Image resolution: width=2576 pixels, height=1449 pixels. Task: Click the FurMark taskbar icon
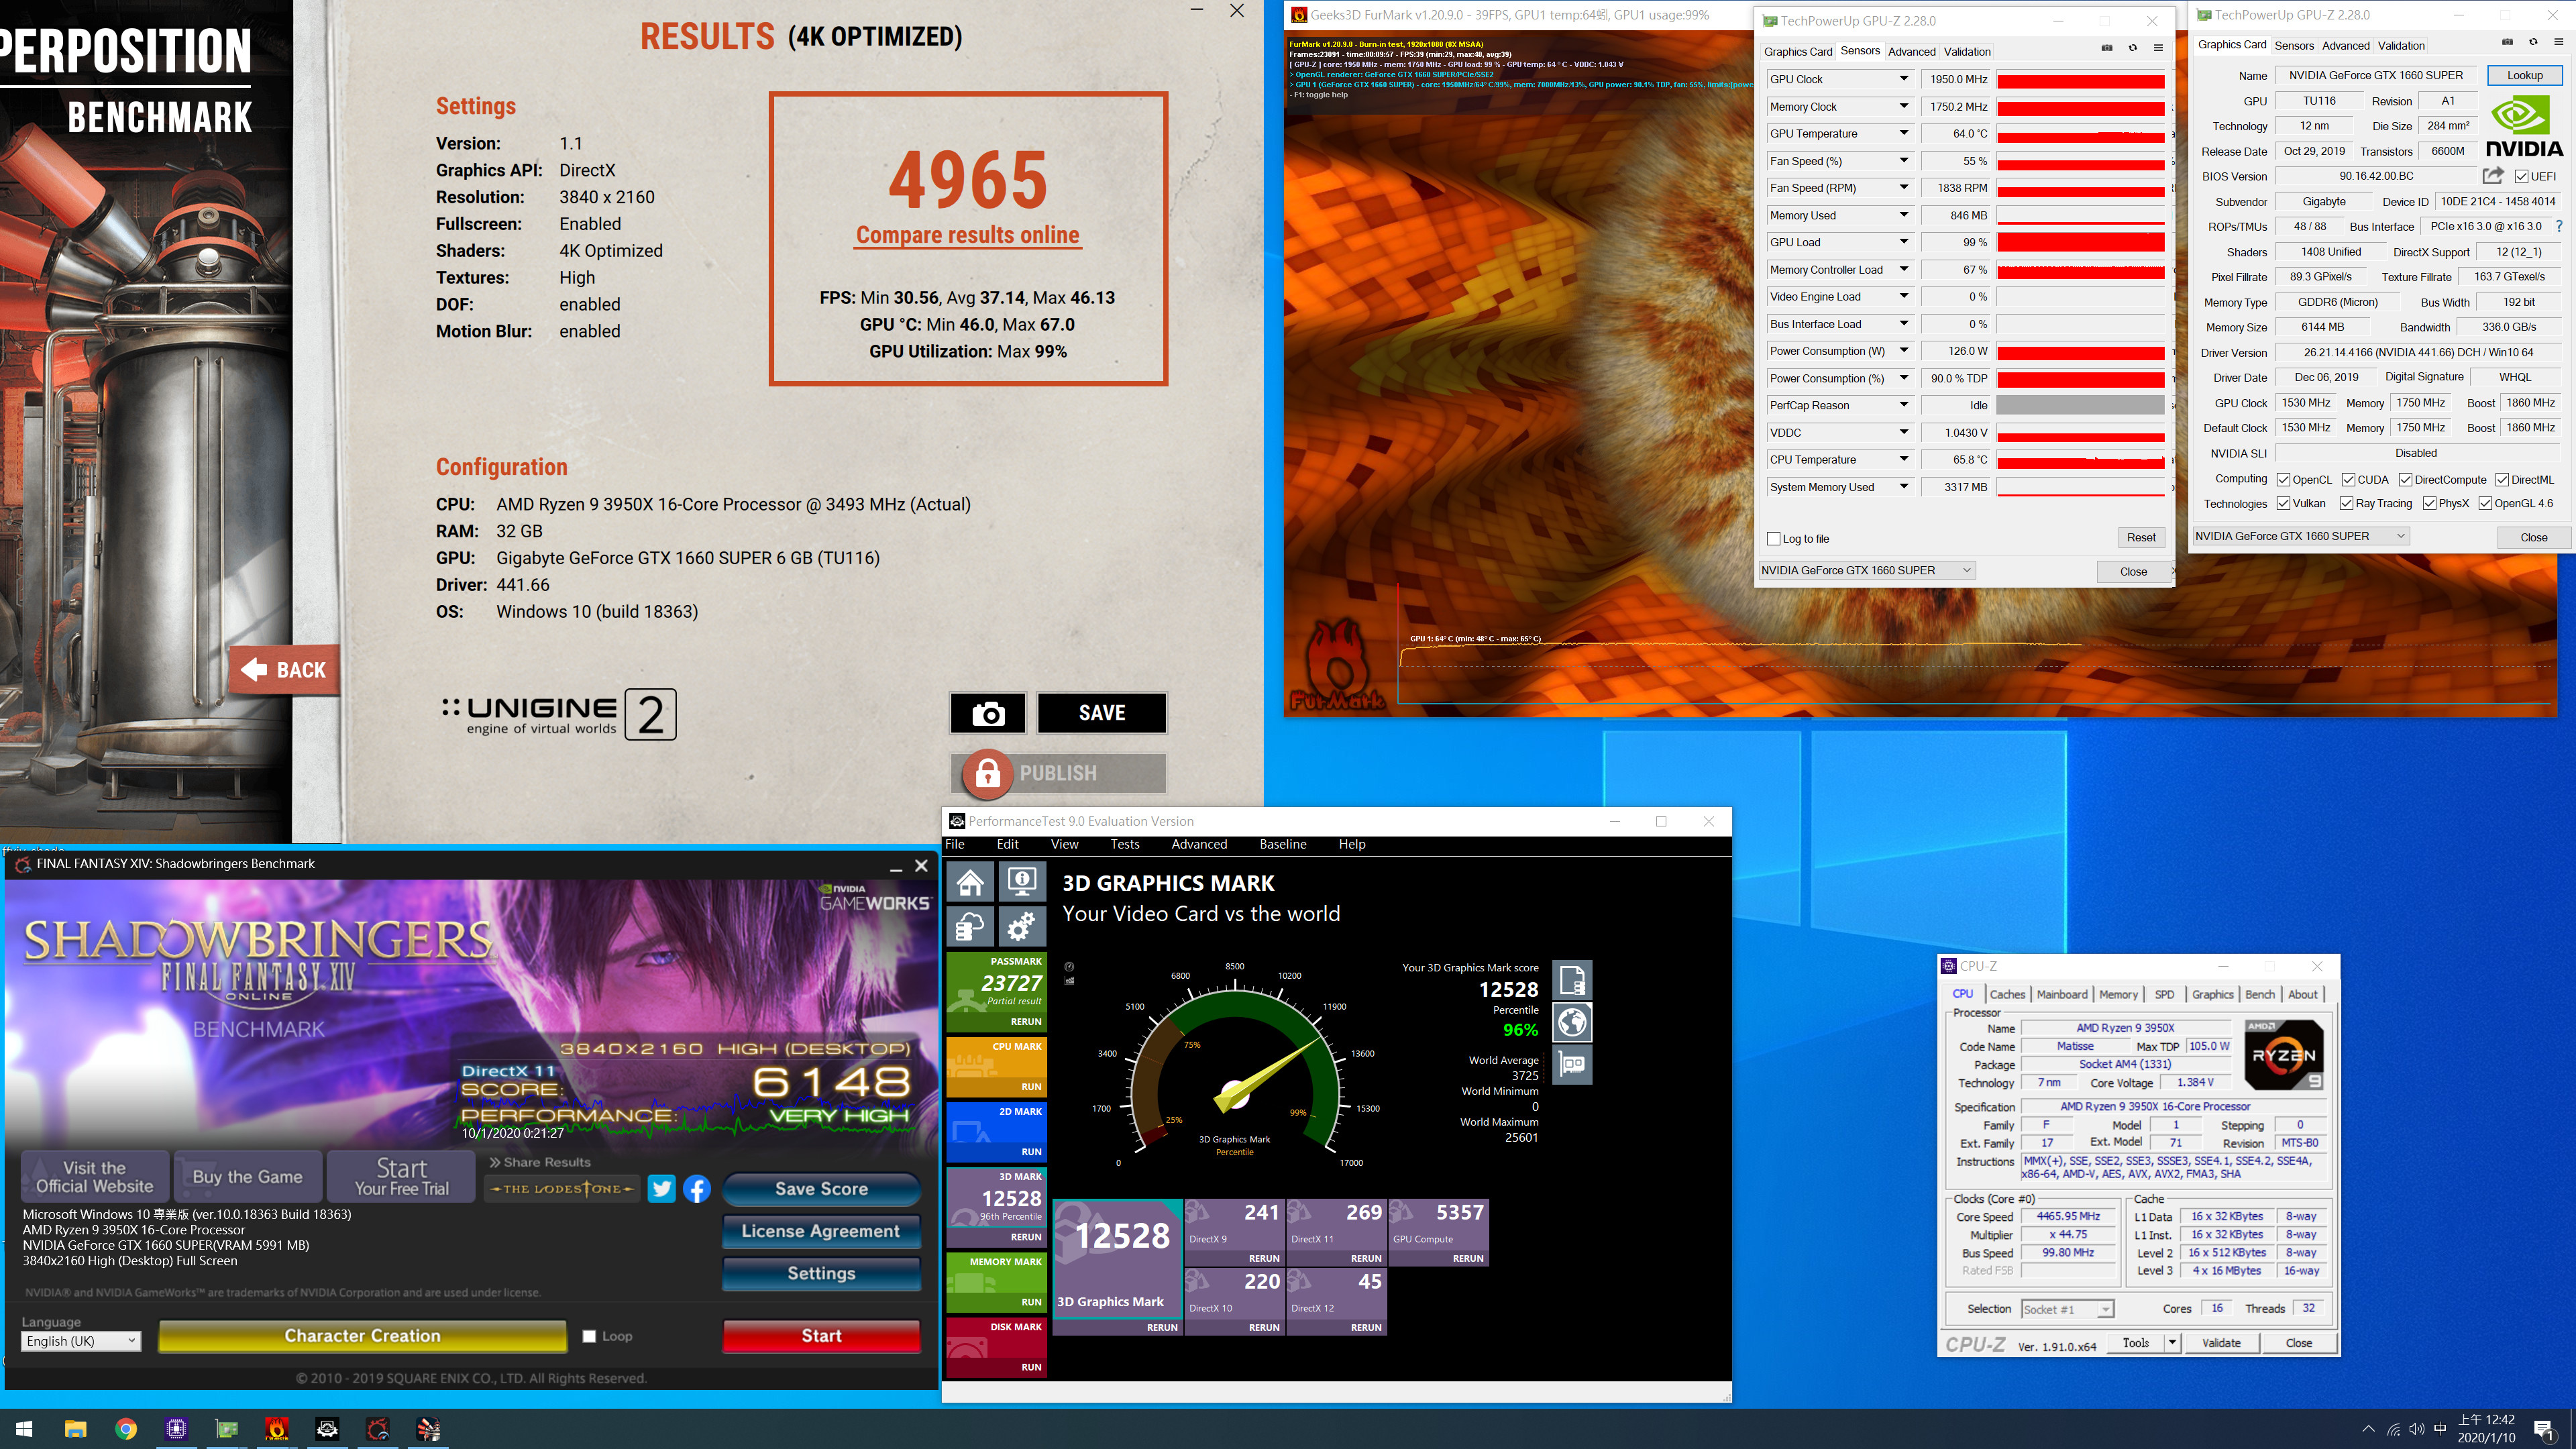click(277, 1429)
